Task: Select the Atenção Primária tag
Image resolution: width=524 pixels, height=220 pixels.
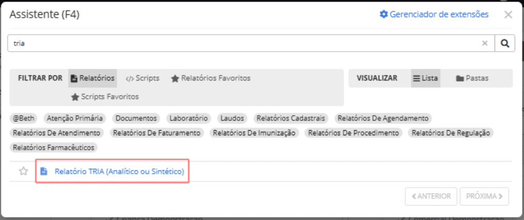Action: pos(76,118)
